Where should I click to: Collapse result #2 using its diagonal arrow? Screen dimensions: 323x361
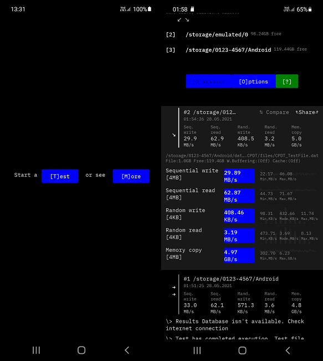coord(174,135)
